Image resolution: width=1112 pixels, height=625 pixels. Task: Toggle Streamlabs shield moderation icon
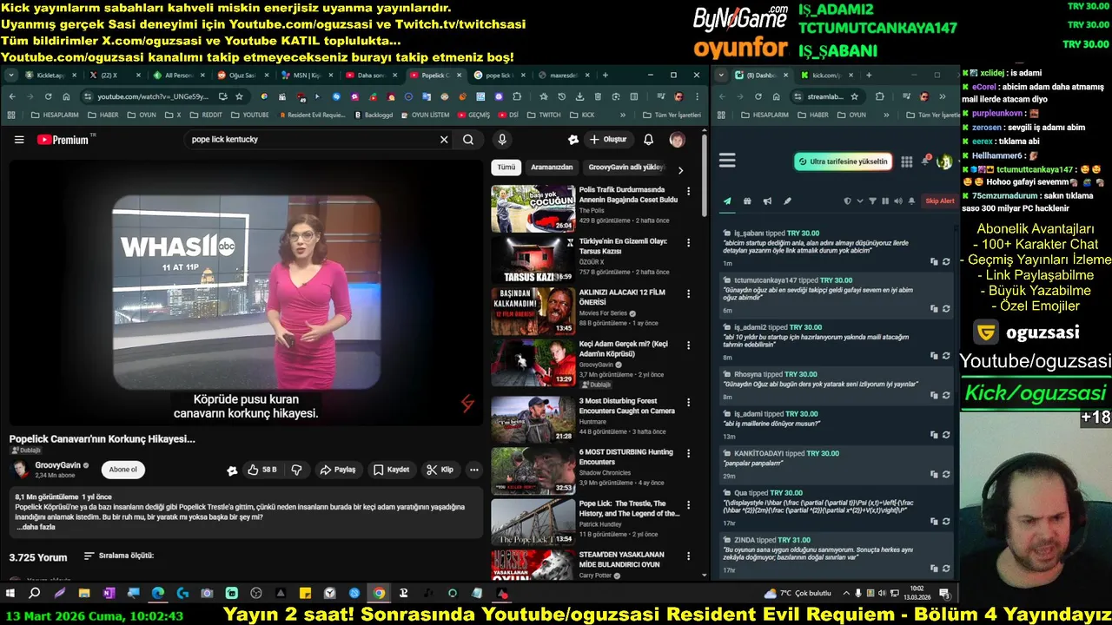[x=848, y=201]
